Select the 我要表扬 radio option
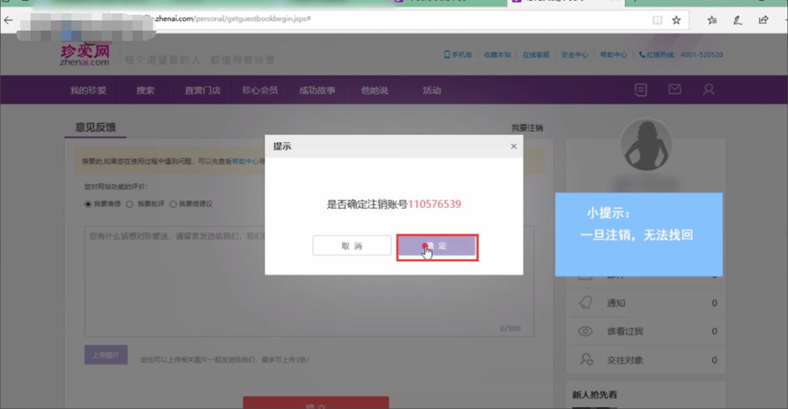 click(x=89, y=203)
